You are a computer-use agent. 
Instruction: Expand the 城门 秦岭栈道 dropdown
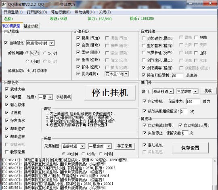[171, 91]
